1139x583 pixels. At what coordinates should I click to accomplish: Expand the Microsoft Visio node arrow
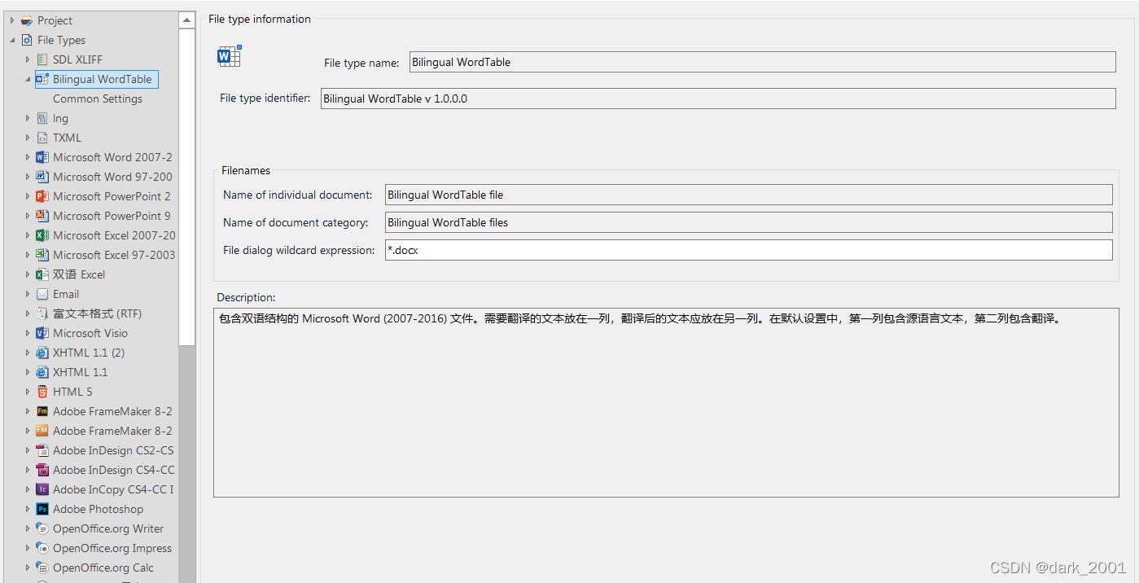(x=28, y=333)
